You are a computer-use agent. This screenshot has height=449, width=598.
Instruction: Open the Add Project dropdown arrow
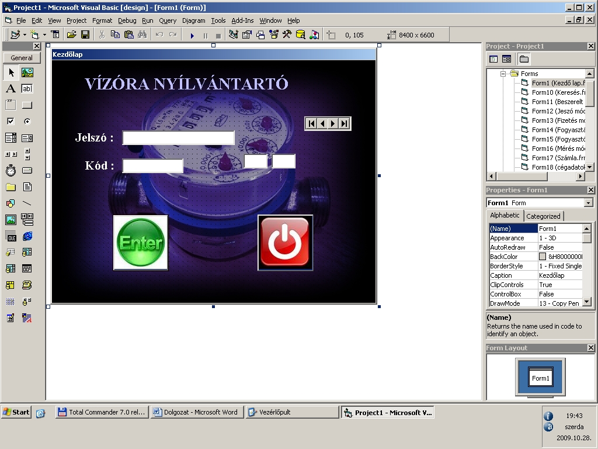25,35
